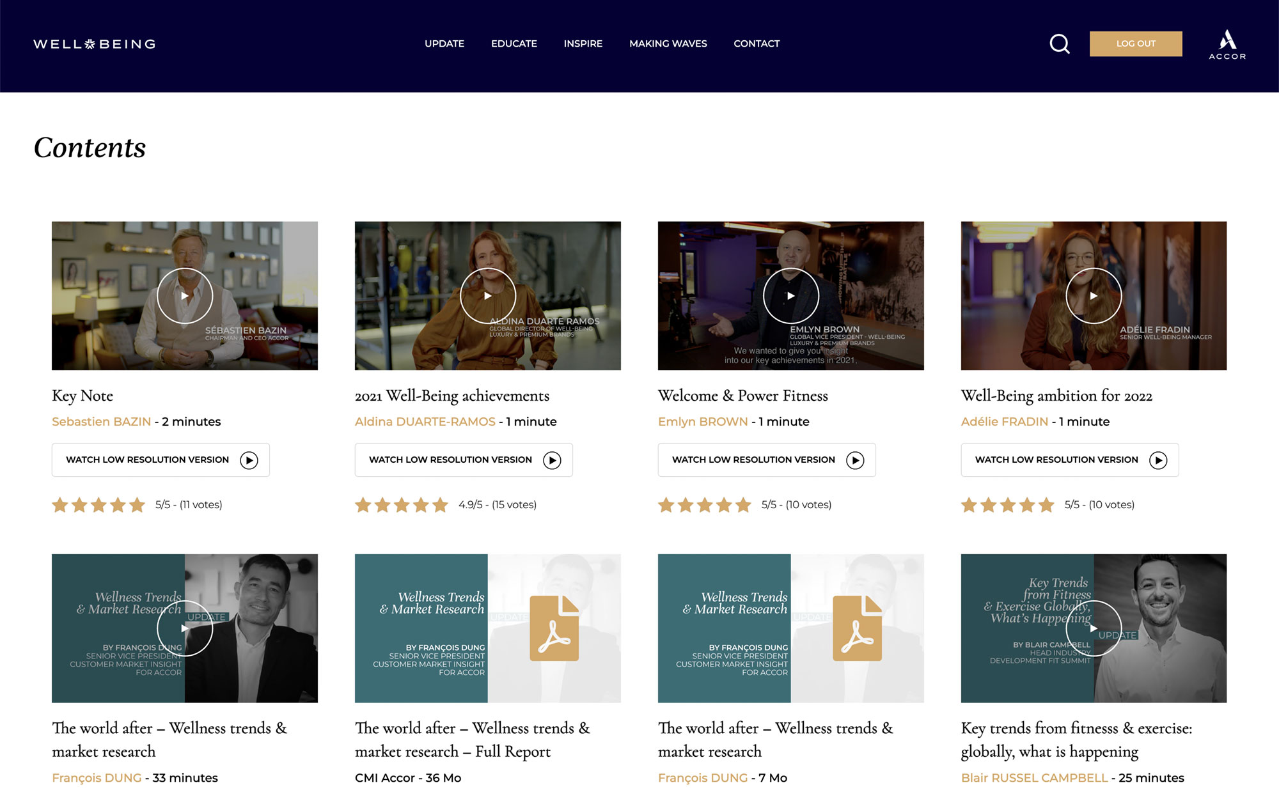Click play icon in Aldina's low resolution button
1279x799 pixels.
click(552, 460)
